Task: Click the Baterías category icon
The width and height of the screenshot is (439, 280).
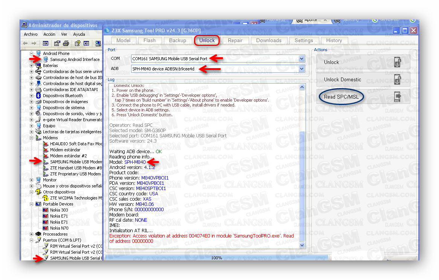Action: pos(38,65)
